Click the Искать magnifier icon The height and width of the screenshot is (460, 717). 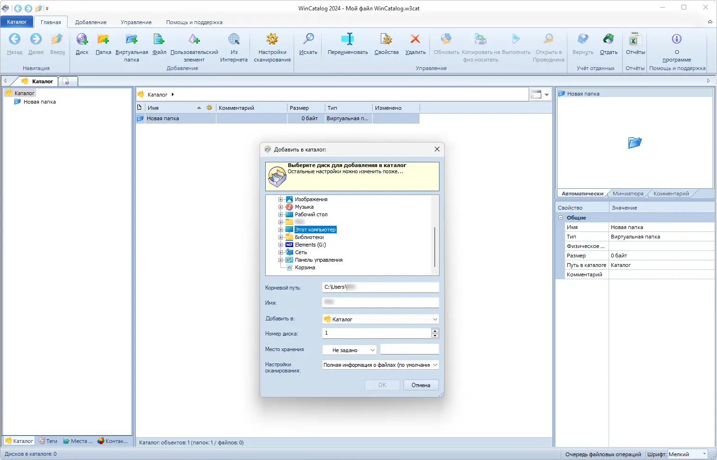point(308,39)
